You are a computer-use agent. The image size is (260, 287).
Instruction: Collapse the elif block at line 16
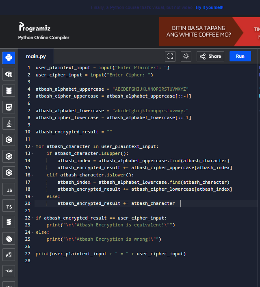tap(33, 175)
